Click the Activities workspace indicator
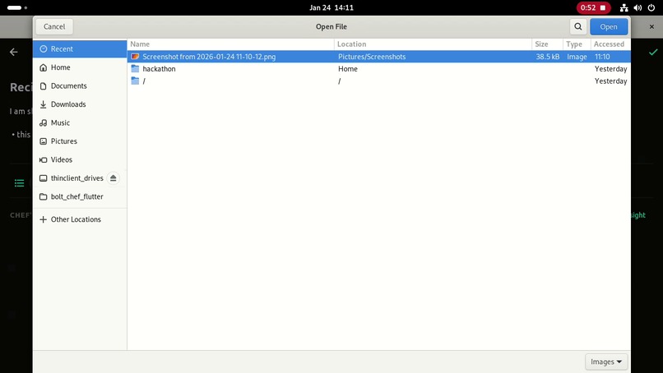Screen dimensions: 663x373 pos(17,7)
